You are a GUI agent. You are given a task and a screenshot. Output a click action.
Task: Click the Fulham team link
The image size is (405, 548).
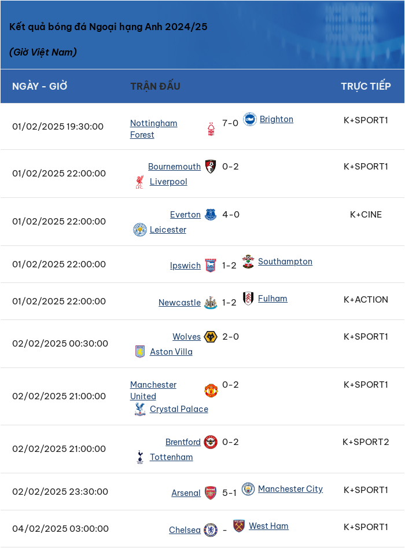[x=273, y=299]
